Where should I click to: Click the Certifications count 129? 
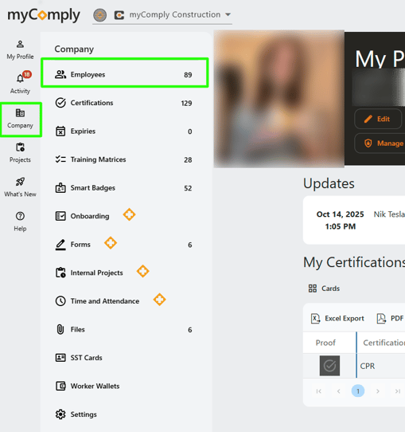[x=186, y=103]
